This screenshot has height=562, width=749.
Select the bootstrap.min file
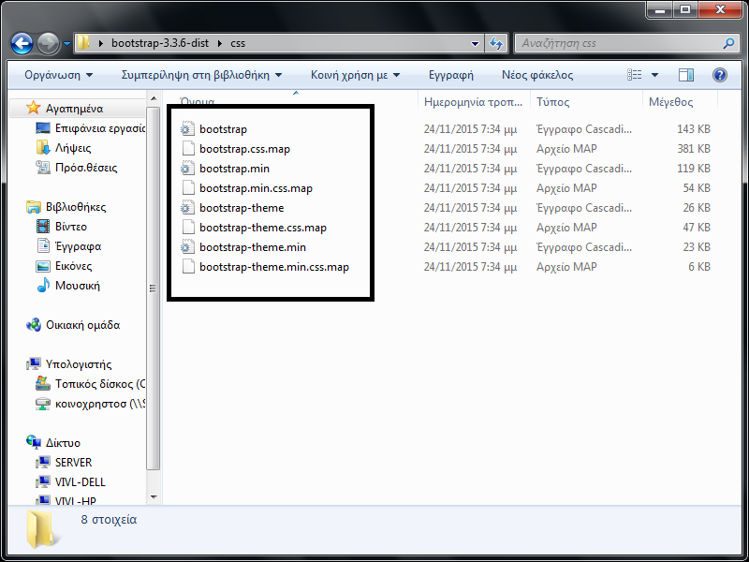(x=234, y=169)
